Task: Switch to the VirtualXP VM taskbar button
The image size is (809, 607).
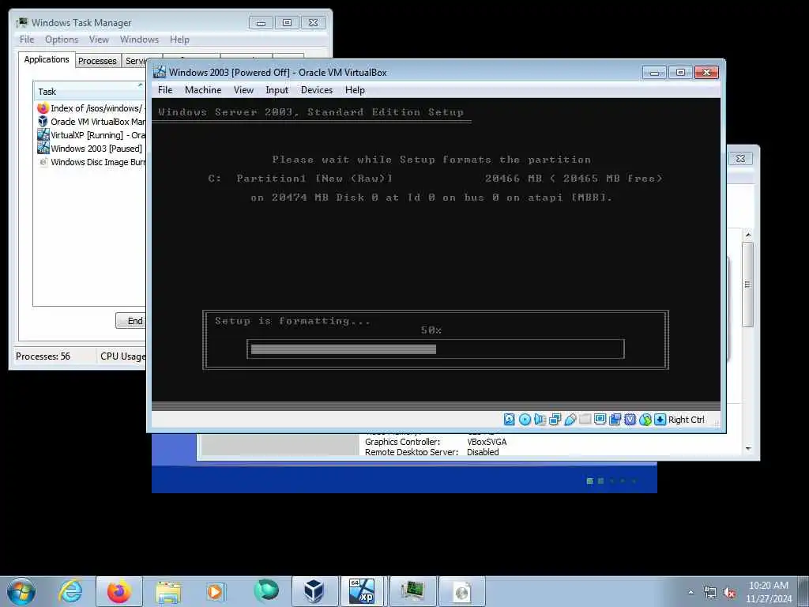Action: coord(362,591)
